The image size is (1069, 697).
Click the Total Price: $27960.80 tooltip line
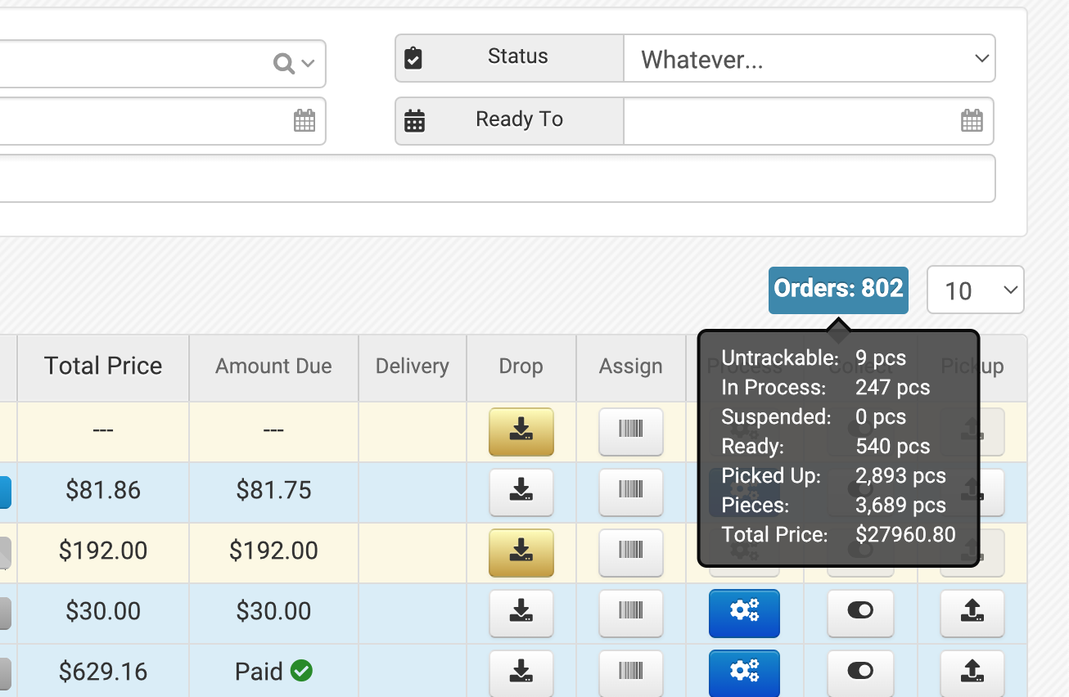[838, 536]
